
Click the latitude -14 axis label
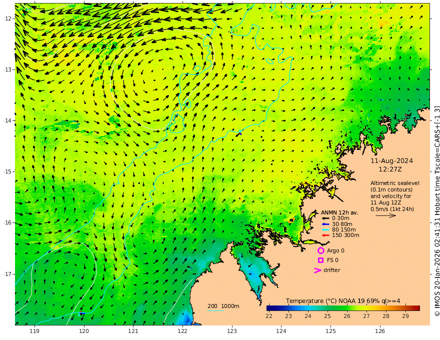click(x=7, y=120)
